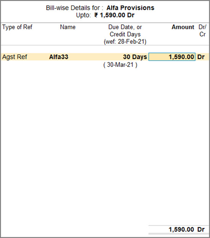210x238 pixels.
Task: Click the bottom total 1,590.00 amount
Action: 181,230
